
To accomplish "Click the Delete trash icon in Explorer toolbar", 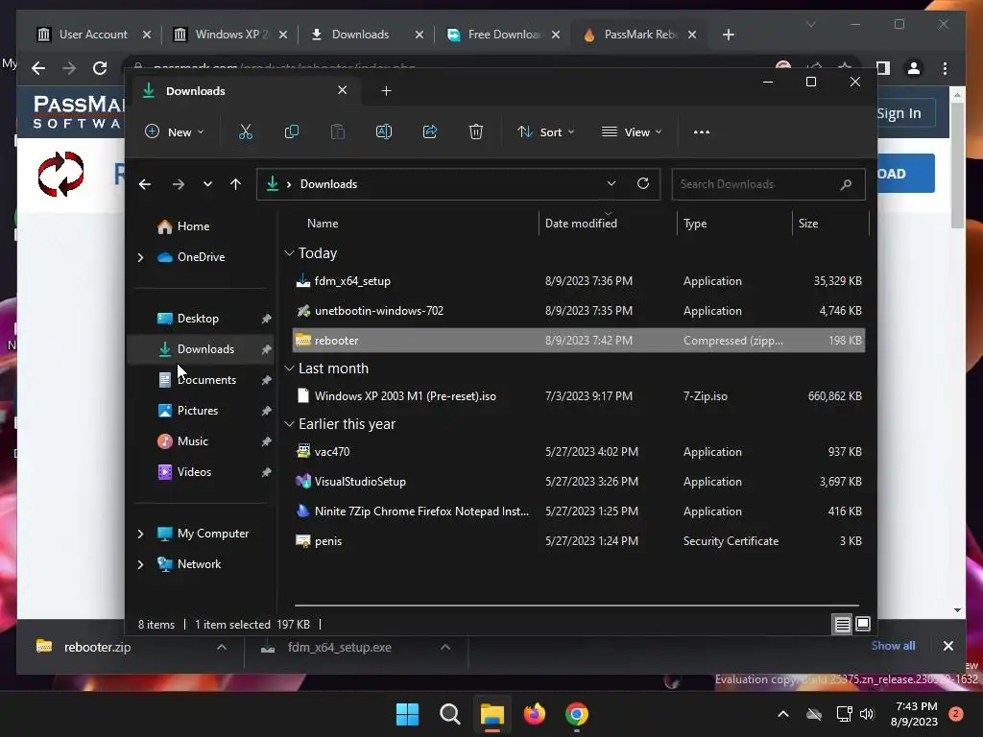I will point(476,131).
